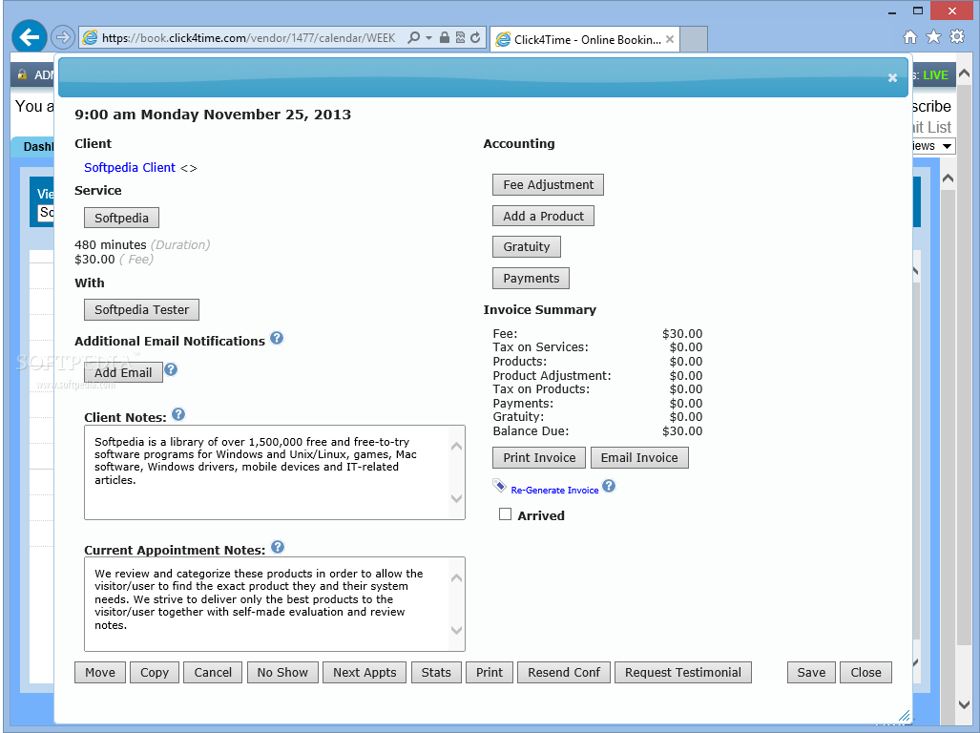Open help icon for Current Appointment Notes
This screenshot has height=733, width=980.
[278, 547]
